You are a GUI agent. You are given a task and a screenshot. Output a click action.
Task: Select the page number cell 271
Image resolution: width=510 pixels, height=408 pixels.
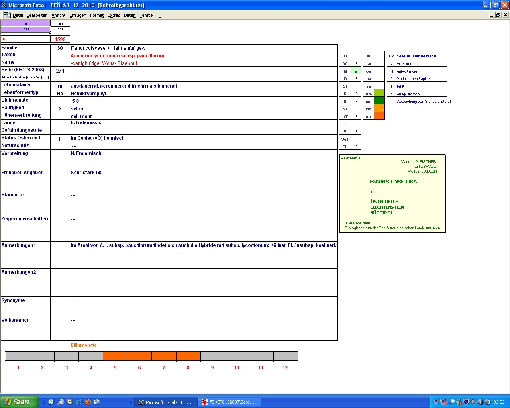[x=60, y=71]
